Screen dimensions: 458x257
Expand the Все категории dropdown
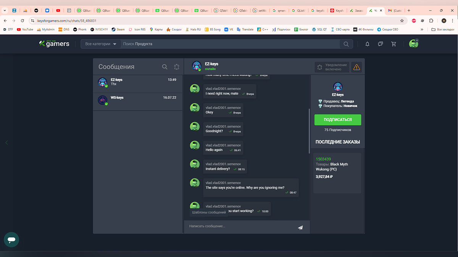pos(101,44)
